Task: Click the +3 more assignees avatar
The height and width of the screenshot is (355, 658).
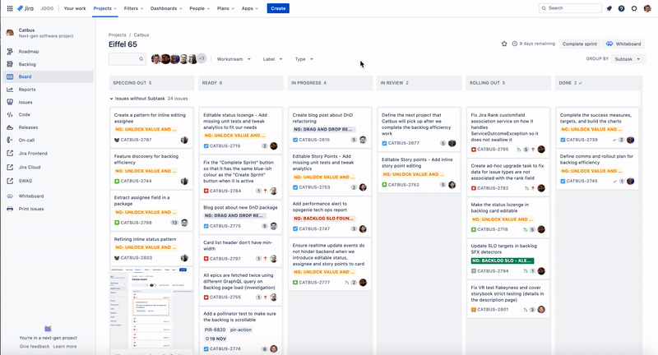Action: (202, 58)
